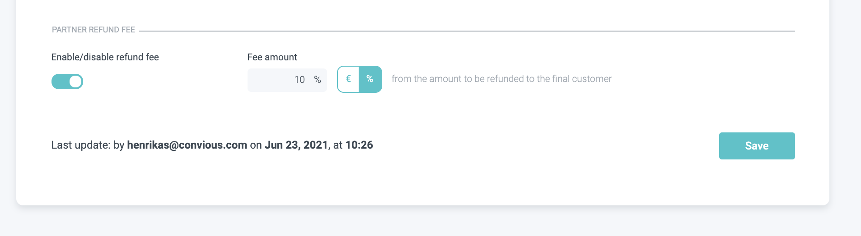Click the henrikas@convious.com email text
861x236 pixels.
click(187, 145)
